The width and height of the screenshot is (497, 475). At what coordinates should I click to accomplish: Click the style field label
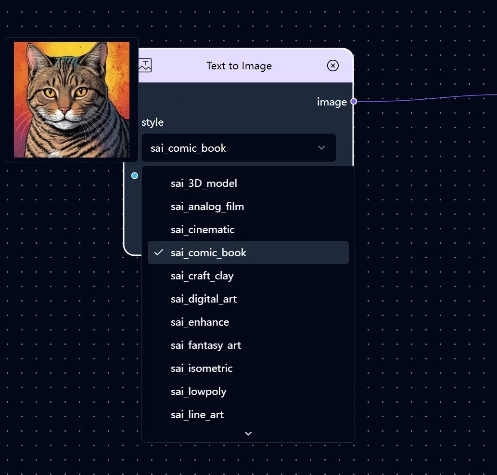point(153,122)
